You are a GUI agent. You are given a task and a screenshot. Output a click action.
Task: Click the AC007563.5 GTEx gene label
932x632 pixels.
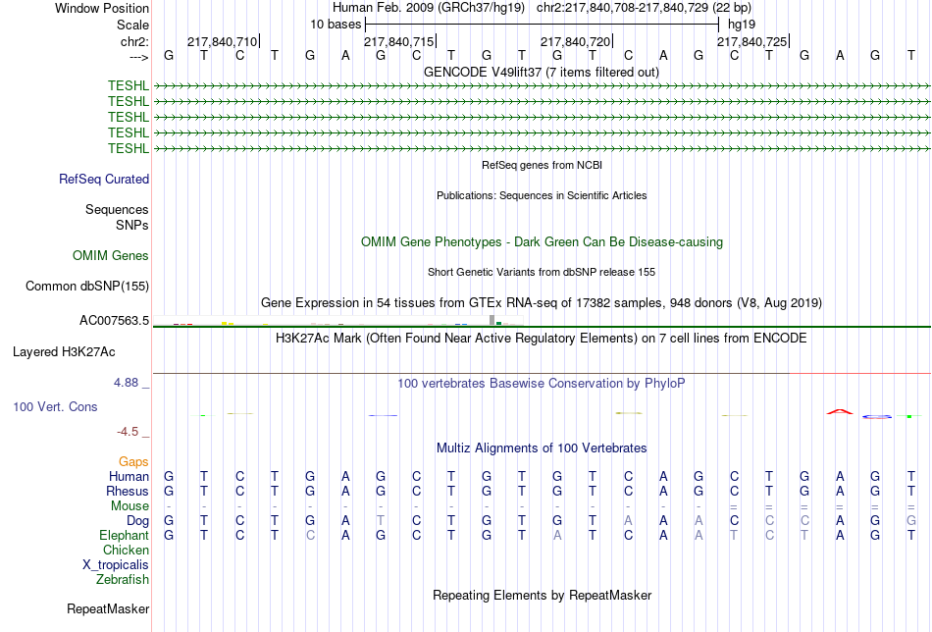click(x=114, y=321)
